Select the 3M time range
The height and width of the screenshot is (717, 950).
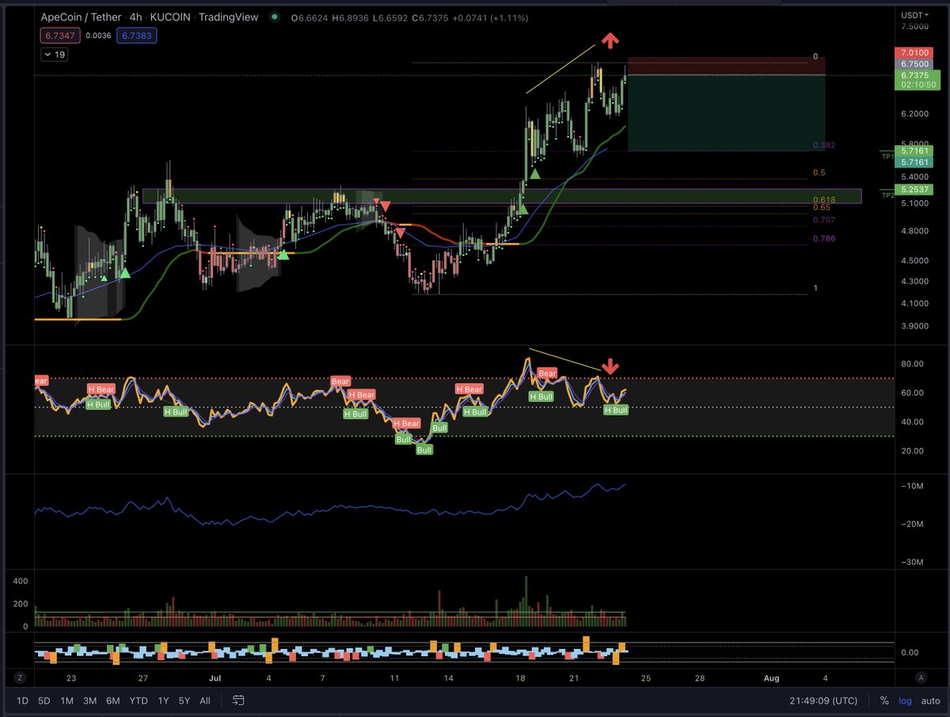90,700
